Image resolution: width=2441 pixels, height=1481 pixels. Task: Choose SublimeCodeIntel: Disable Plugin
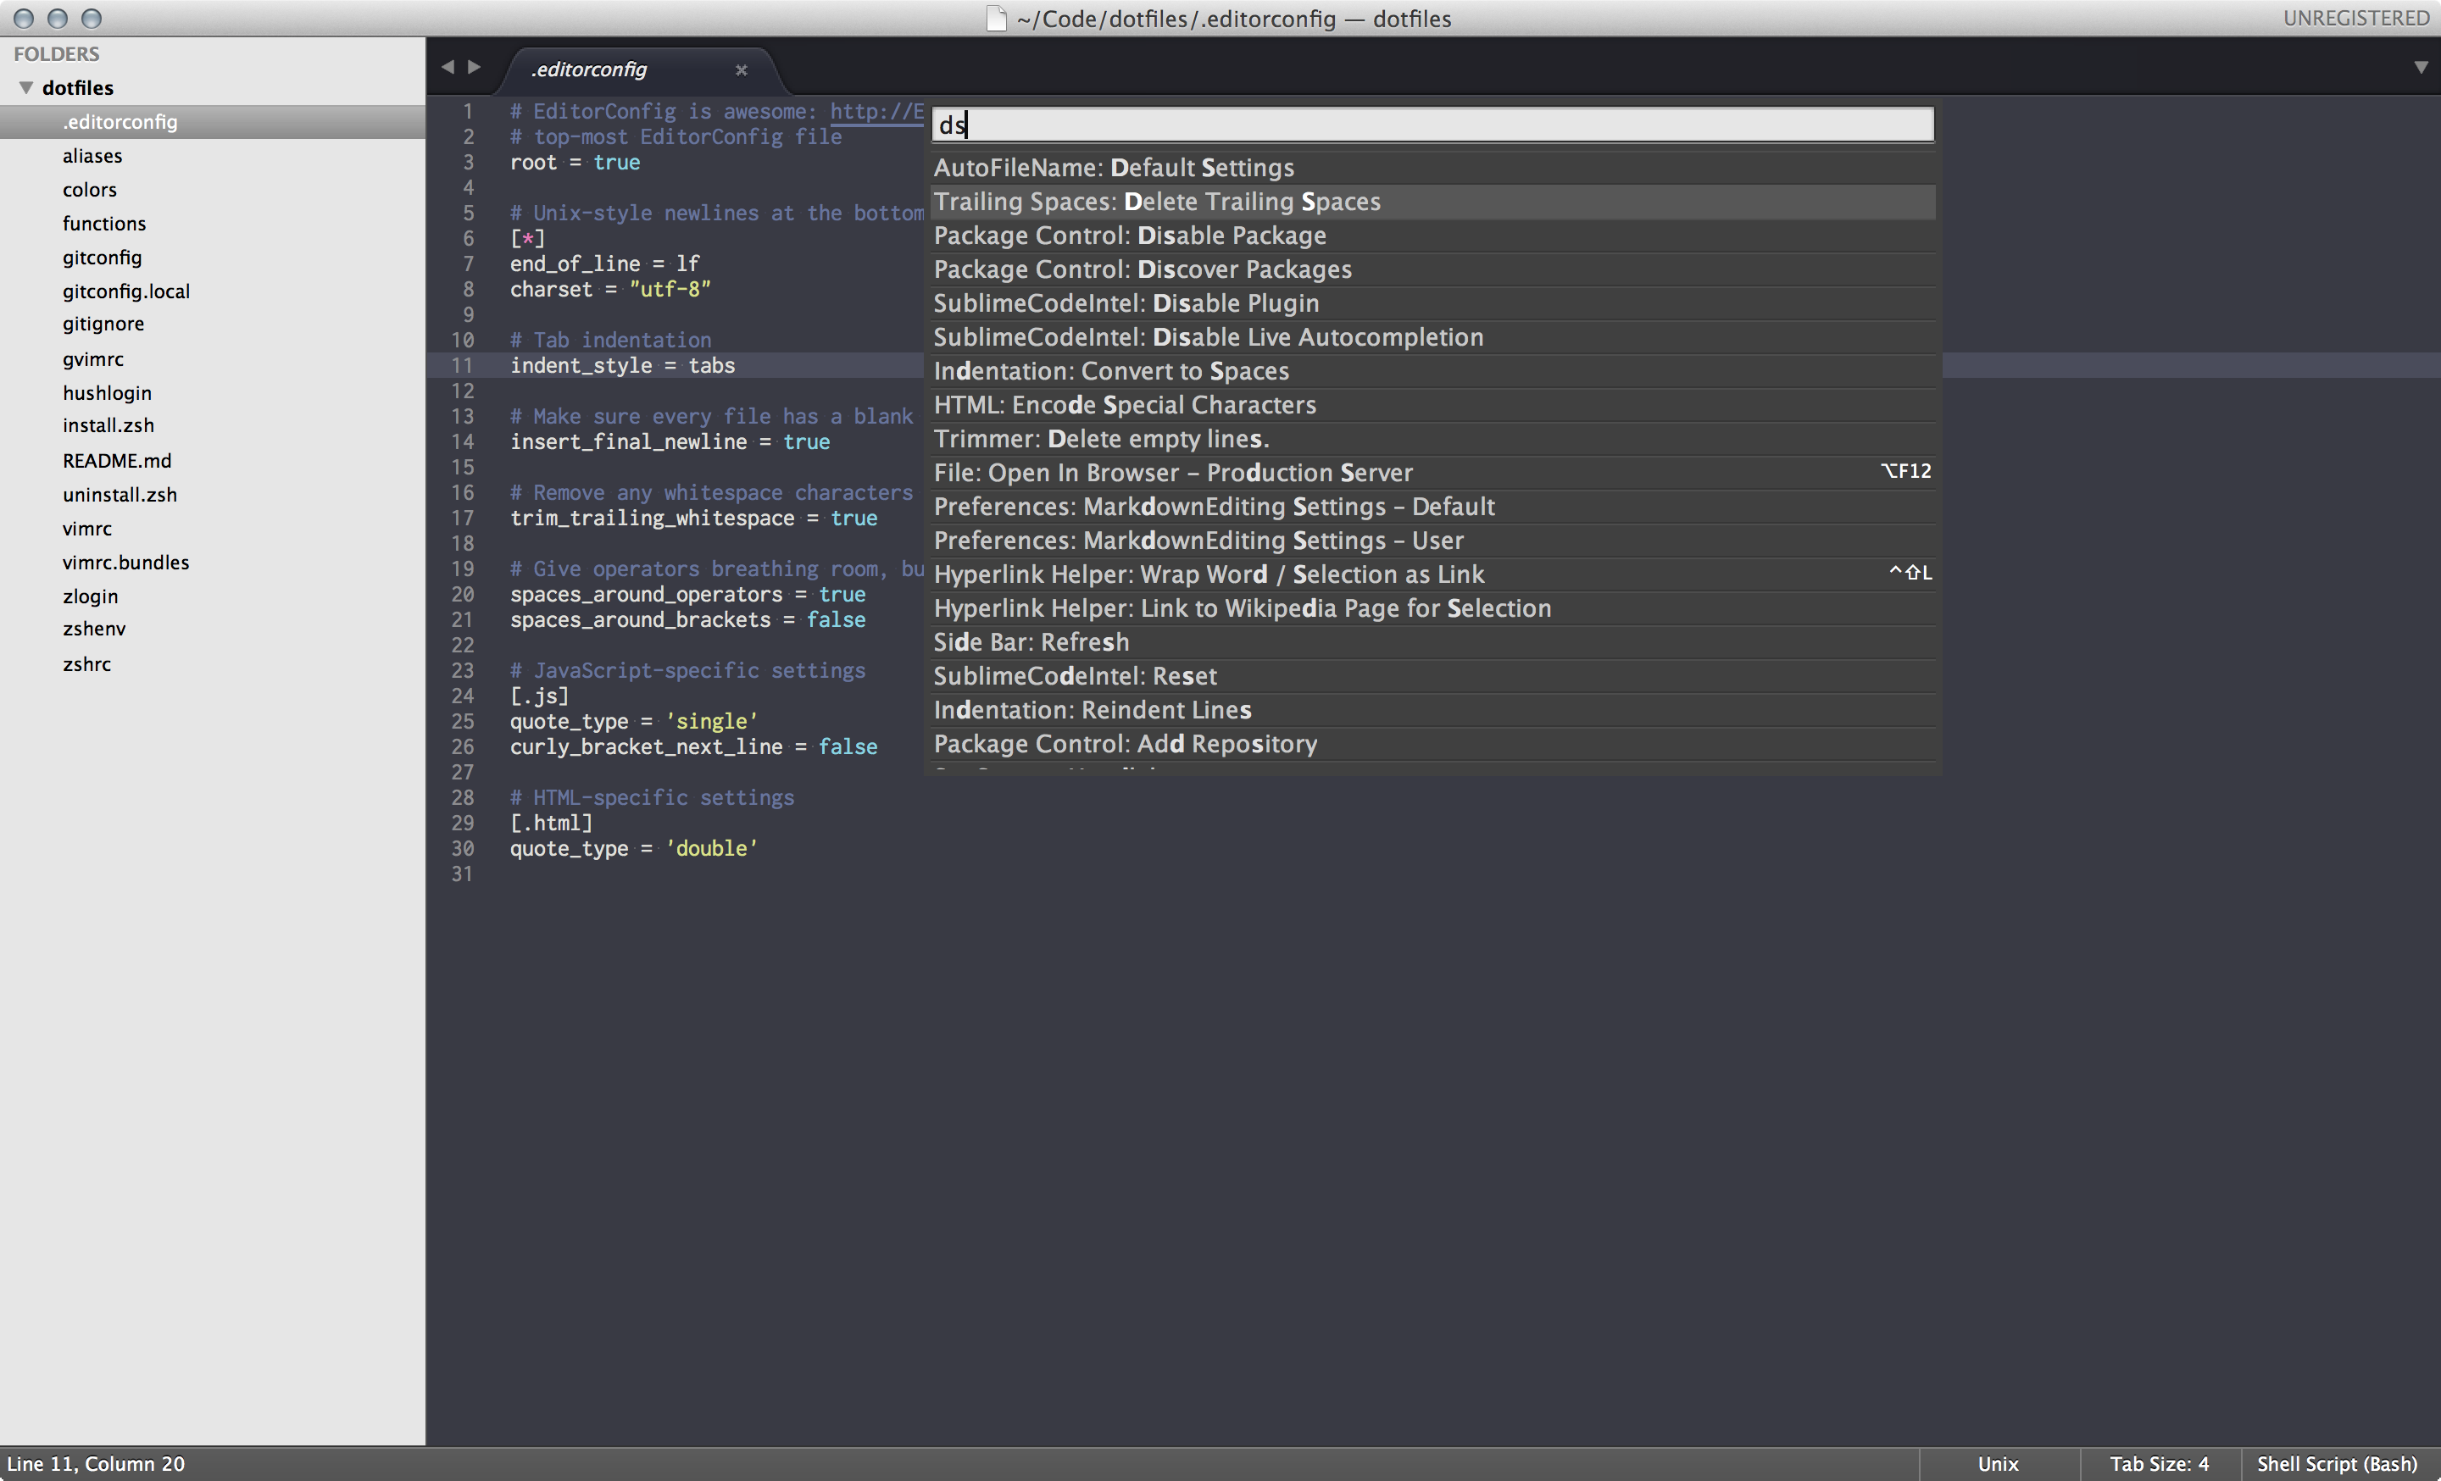(1432, 303)
